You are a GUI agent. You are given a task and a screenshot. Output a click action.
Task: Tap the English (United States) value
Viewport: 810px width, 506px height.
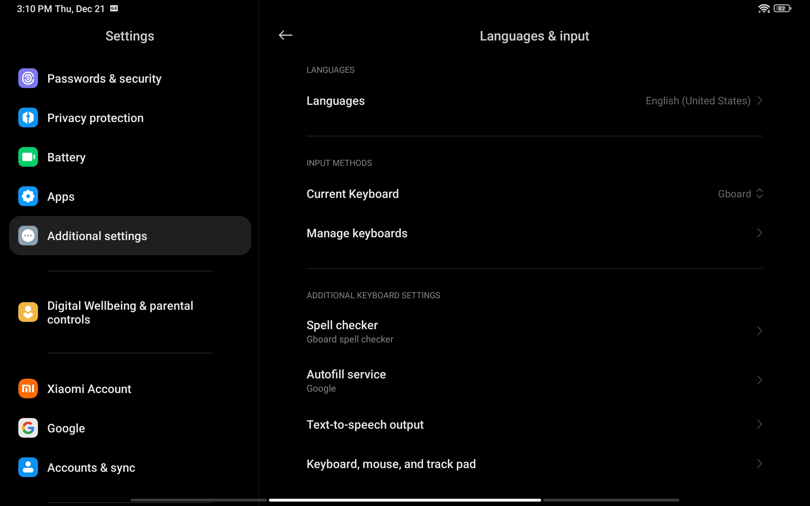click(698, 101)
